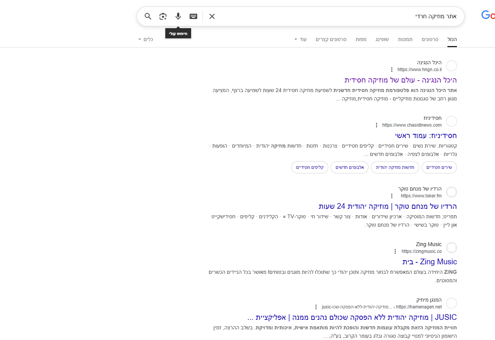Viewport: 495px width, 340px height.
Task: Click the חסידיניוז site favicon
Action: (451, 121)
